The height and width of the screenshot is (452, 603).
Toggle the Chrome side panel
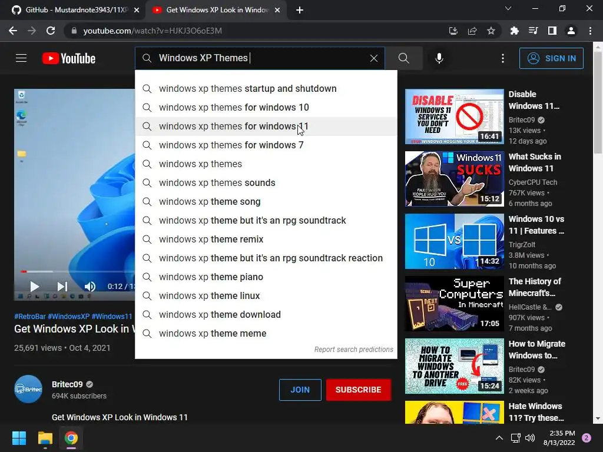[552, 31]
